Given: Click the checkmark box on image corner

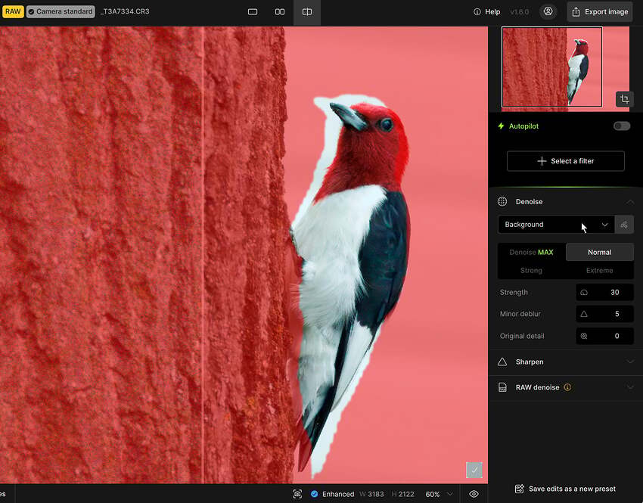Looking at the screenshot, I should click(x=474, y=470).
